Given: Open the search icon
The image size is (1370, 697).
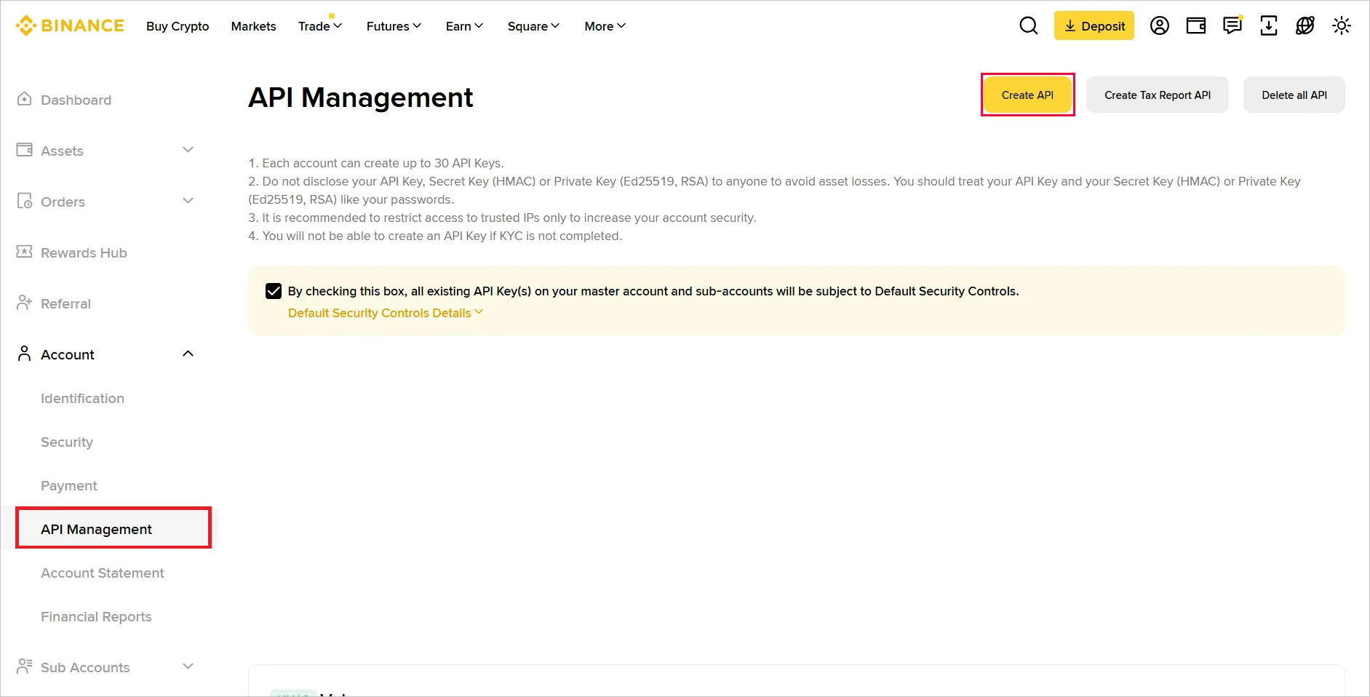Looking at the screenshot, I should [1029, 25].
